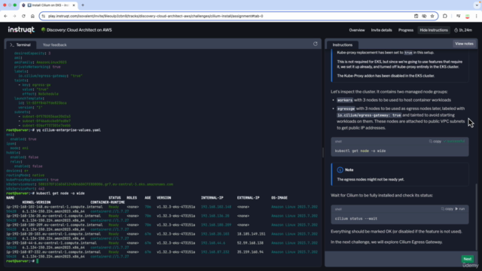Click the eye-slash icon in address bar
482x271 pixels.
point(424,16)
